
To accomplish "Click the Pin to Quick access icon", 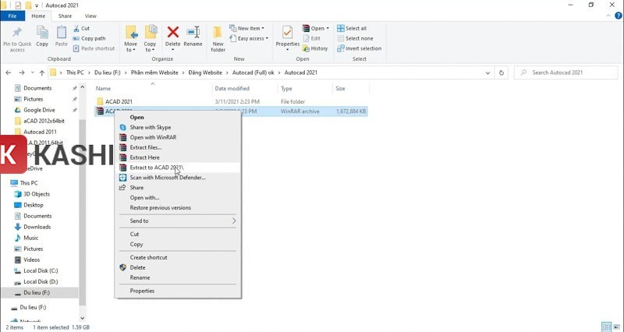I will (17, 33).
